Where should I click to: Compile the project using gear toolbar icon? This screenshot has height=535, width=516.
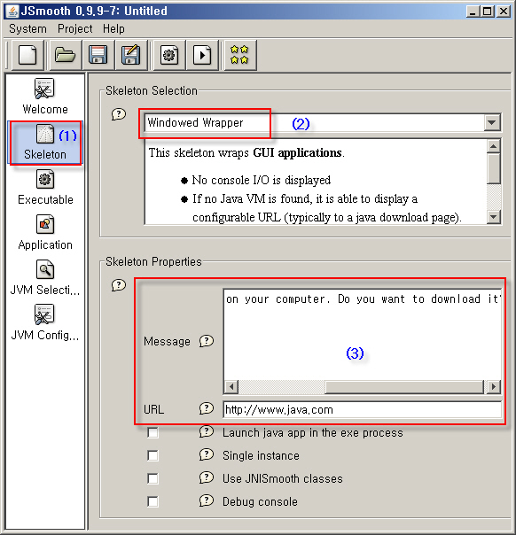coord(169,55)
